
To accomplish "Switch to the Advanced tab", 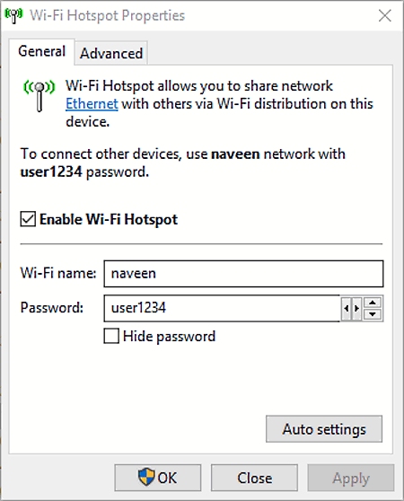I will pyautogui.click(x=111, y=53).
